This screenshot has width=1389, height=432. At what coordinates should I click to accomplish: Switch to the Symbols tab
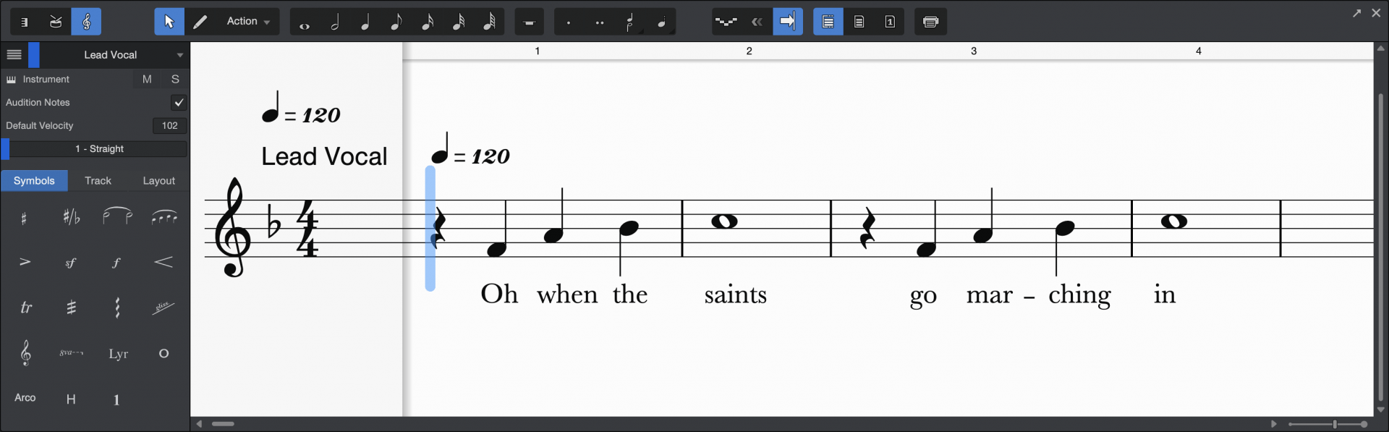point(34,181)
